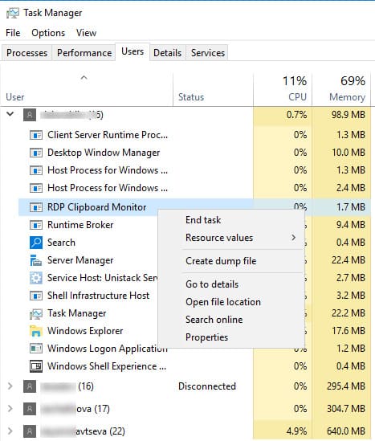Click the Task Manager process icon in list

pyautogui.click(x=36, y=313)
